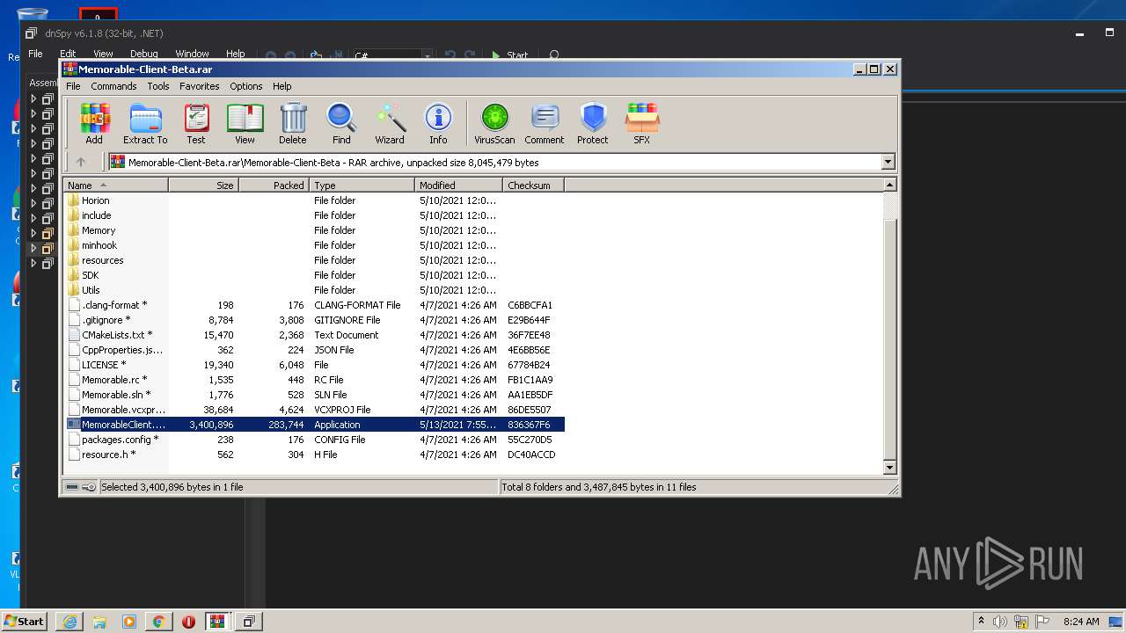Viewport: 1126px width, 633px height.
Task: Sort by Type column header
Action: point(362,186)
